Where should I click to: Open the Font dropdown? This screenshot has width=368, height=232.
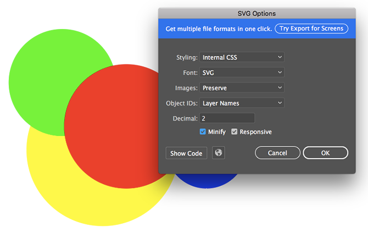coord(242,72)
